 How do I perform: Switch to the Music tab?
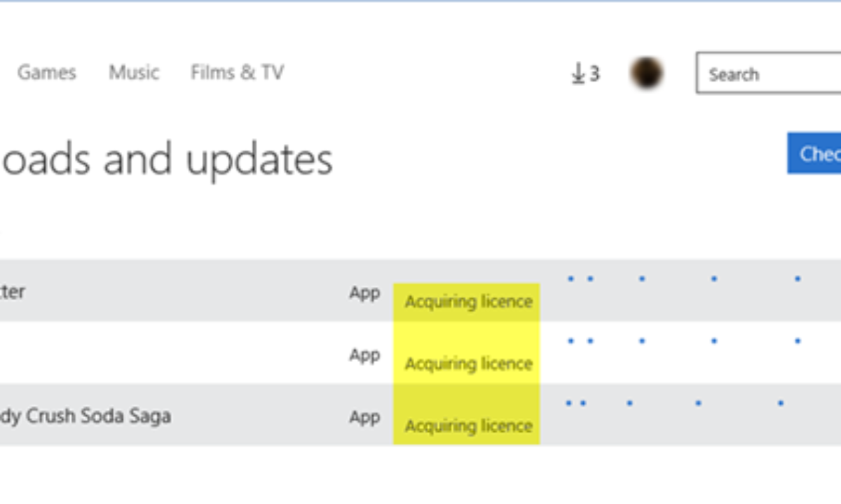coord(134,73)
